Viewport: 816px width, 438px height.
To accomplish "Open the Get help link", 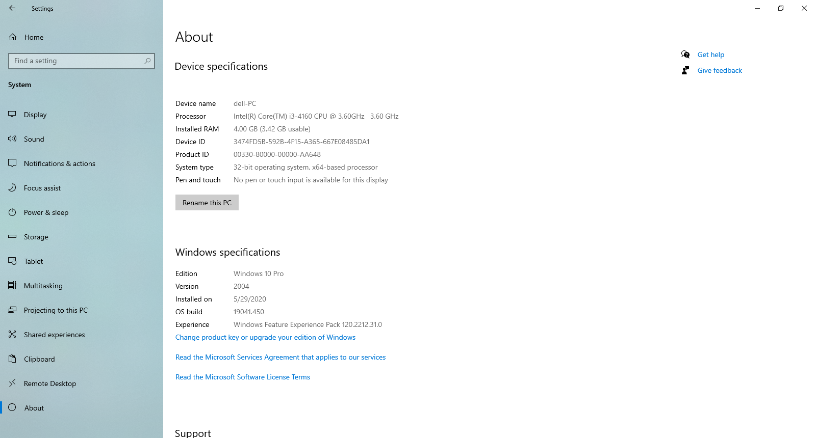I will pos(710,54).
